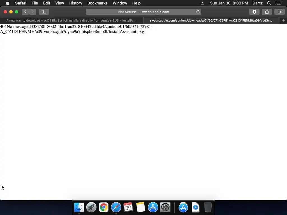The image size is (287, 215).
Task: Open the Help menu
Action: click(x=136, y=3)
